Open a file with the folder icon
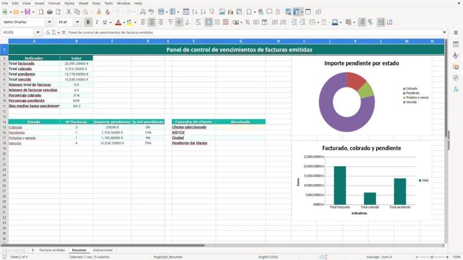Viewport: 463px width, 260px height. click(16, 12)
